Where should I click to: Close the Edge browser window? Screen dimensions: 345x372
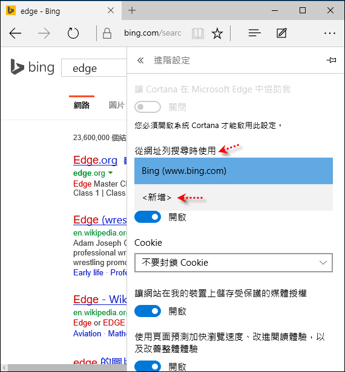pyautogui.click(x=330, y=10)
